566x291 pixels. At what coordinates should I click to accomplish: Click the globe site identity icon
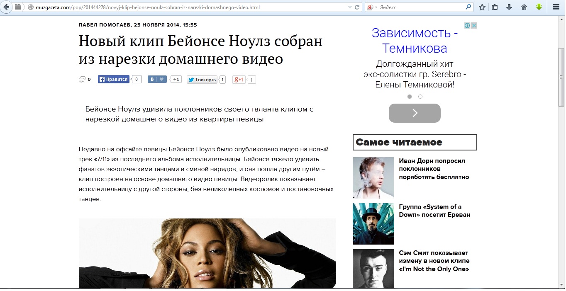point(30,7)
